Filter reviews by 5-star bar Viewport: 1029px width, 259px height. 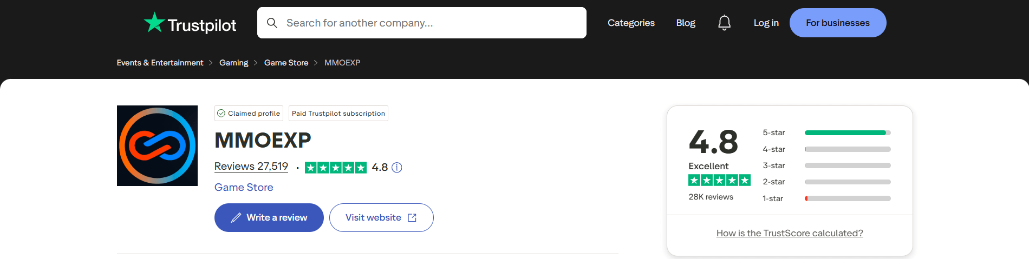click(x=847, y=132)
